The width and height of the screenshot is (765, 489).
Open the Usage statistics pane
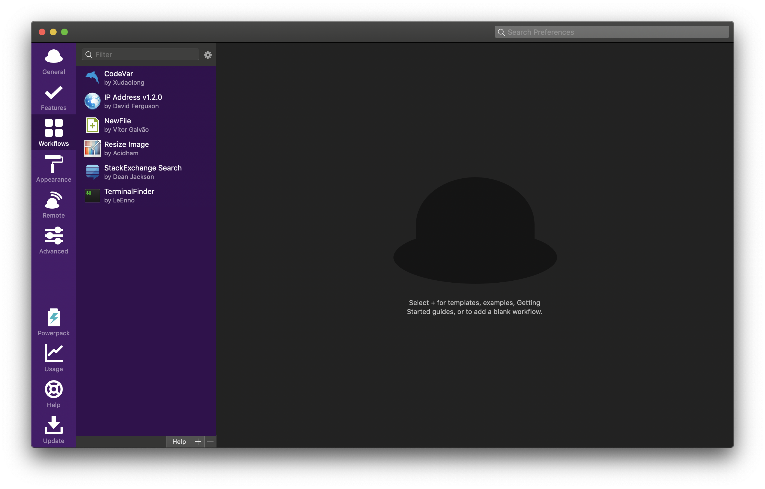(x=54, y=359)
